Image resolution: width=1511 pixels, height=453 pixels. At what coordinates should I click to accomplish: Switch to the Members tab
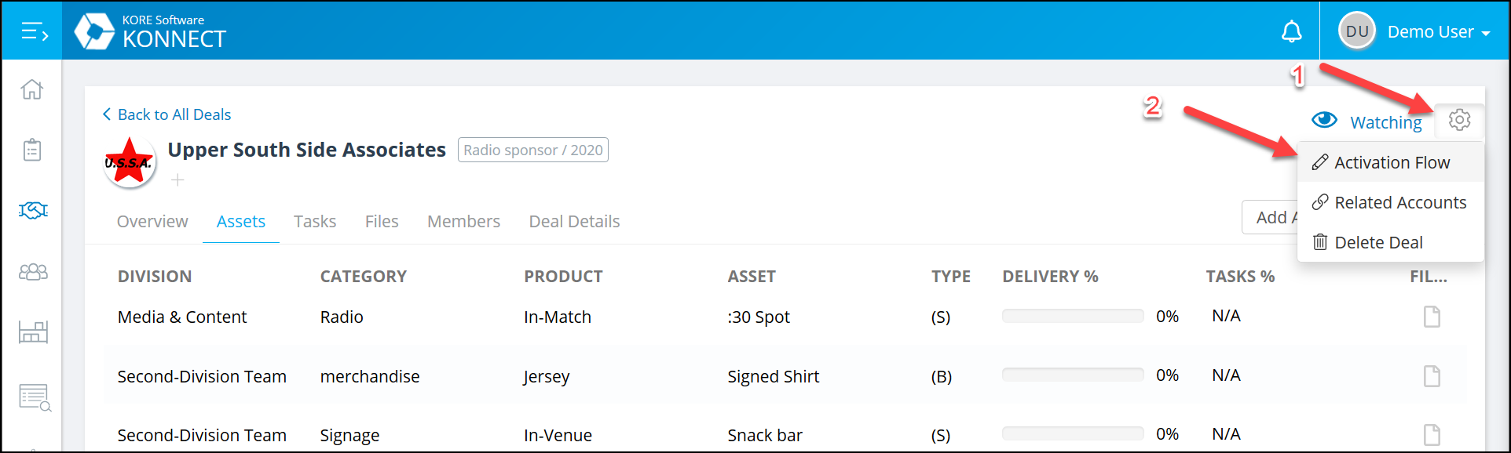(463, 222)
